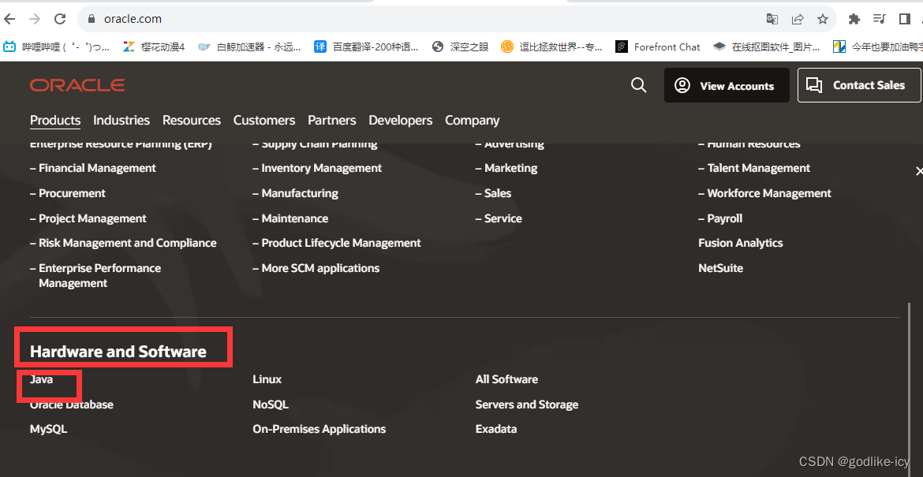Open the Developers menu
This screenshot has width=923, height=477.
pyautogui.click(x=400, y=121)
